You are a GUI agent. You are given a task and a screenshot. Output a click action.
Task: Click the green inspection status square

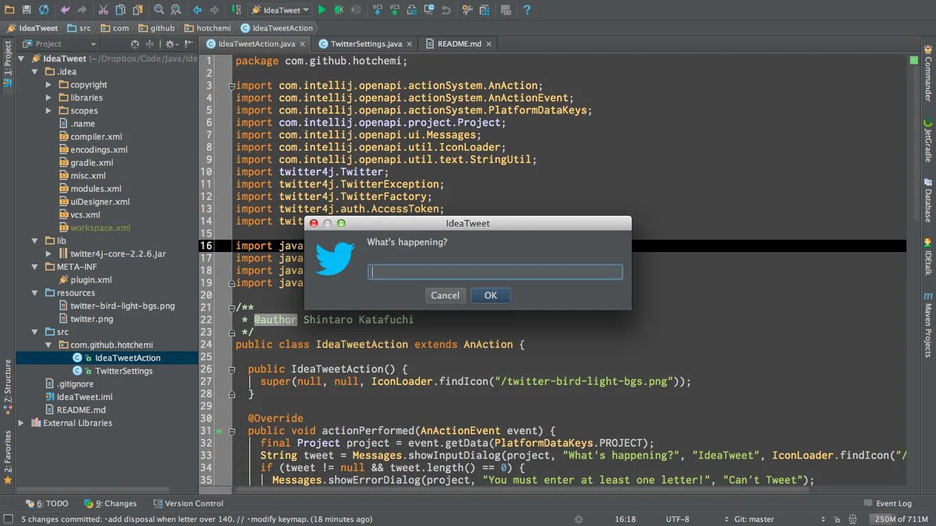pyautogui.click(x=913, y=60)
